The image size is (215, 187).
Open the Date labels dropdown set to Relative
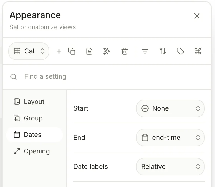click(170, 167)
